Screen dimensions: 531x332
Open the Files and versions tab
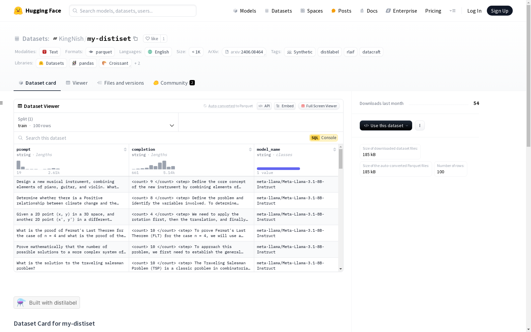pyautogui.click(x=120, y=83)
